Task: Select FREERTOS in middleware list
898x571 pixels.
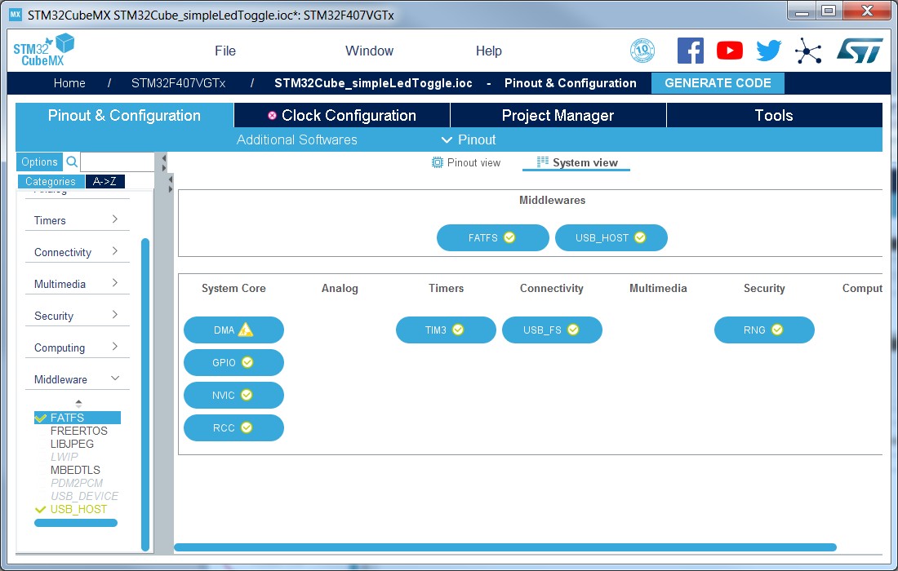Action: (x=79, y=431)
